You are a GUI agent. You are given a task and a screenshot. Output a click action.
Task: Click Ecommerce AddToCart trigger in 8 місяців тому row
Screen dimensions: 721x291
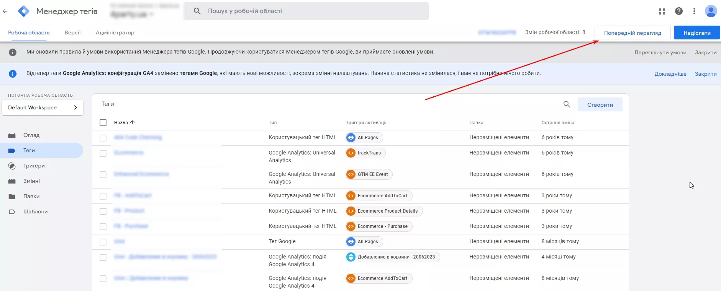(x=379, y=278)
